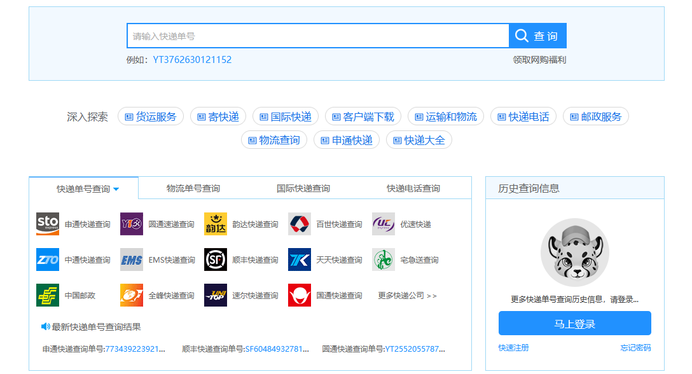Screen dimensions: 692x374
Task: Select the 运输和物流 explore tag
Action: [446, 116]
